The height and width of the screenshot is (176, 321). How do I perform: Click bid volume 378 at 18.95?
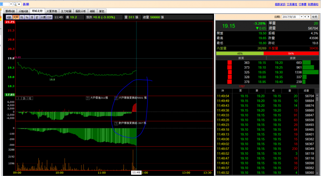click(247, 82)
